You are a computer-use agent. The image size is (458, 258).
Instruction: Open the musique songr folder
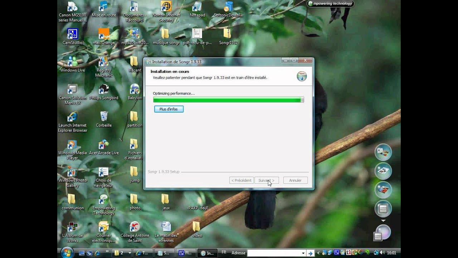(x=166, y=37)
